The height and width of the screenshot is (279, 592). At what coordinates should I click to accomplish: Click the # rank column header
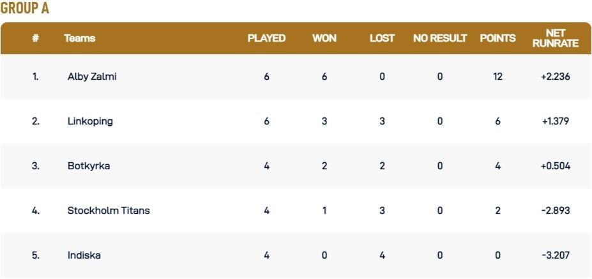[x=36, y=38]
